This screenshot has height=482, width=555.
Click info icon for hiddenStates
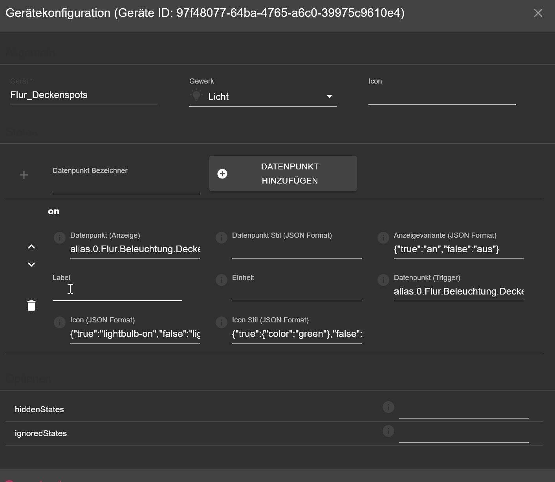click(388, 407)
